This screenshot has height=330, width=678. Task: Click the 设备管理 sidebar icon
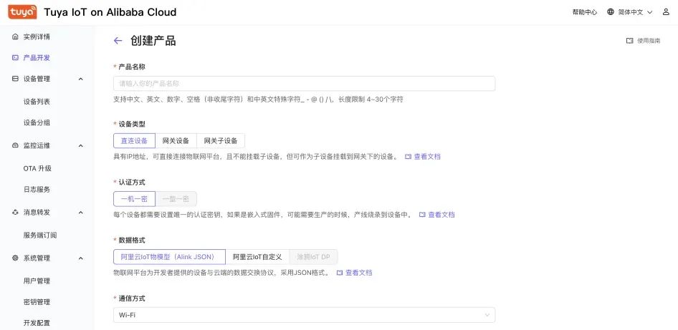pos(15,79)
